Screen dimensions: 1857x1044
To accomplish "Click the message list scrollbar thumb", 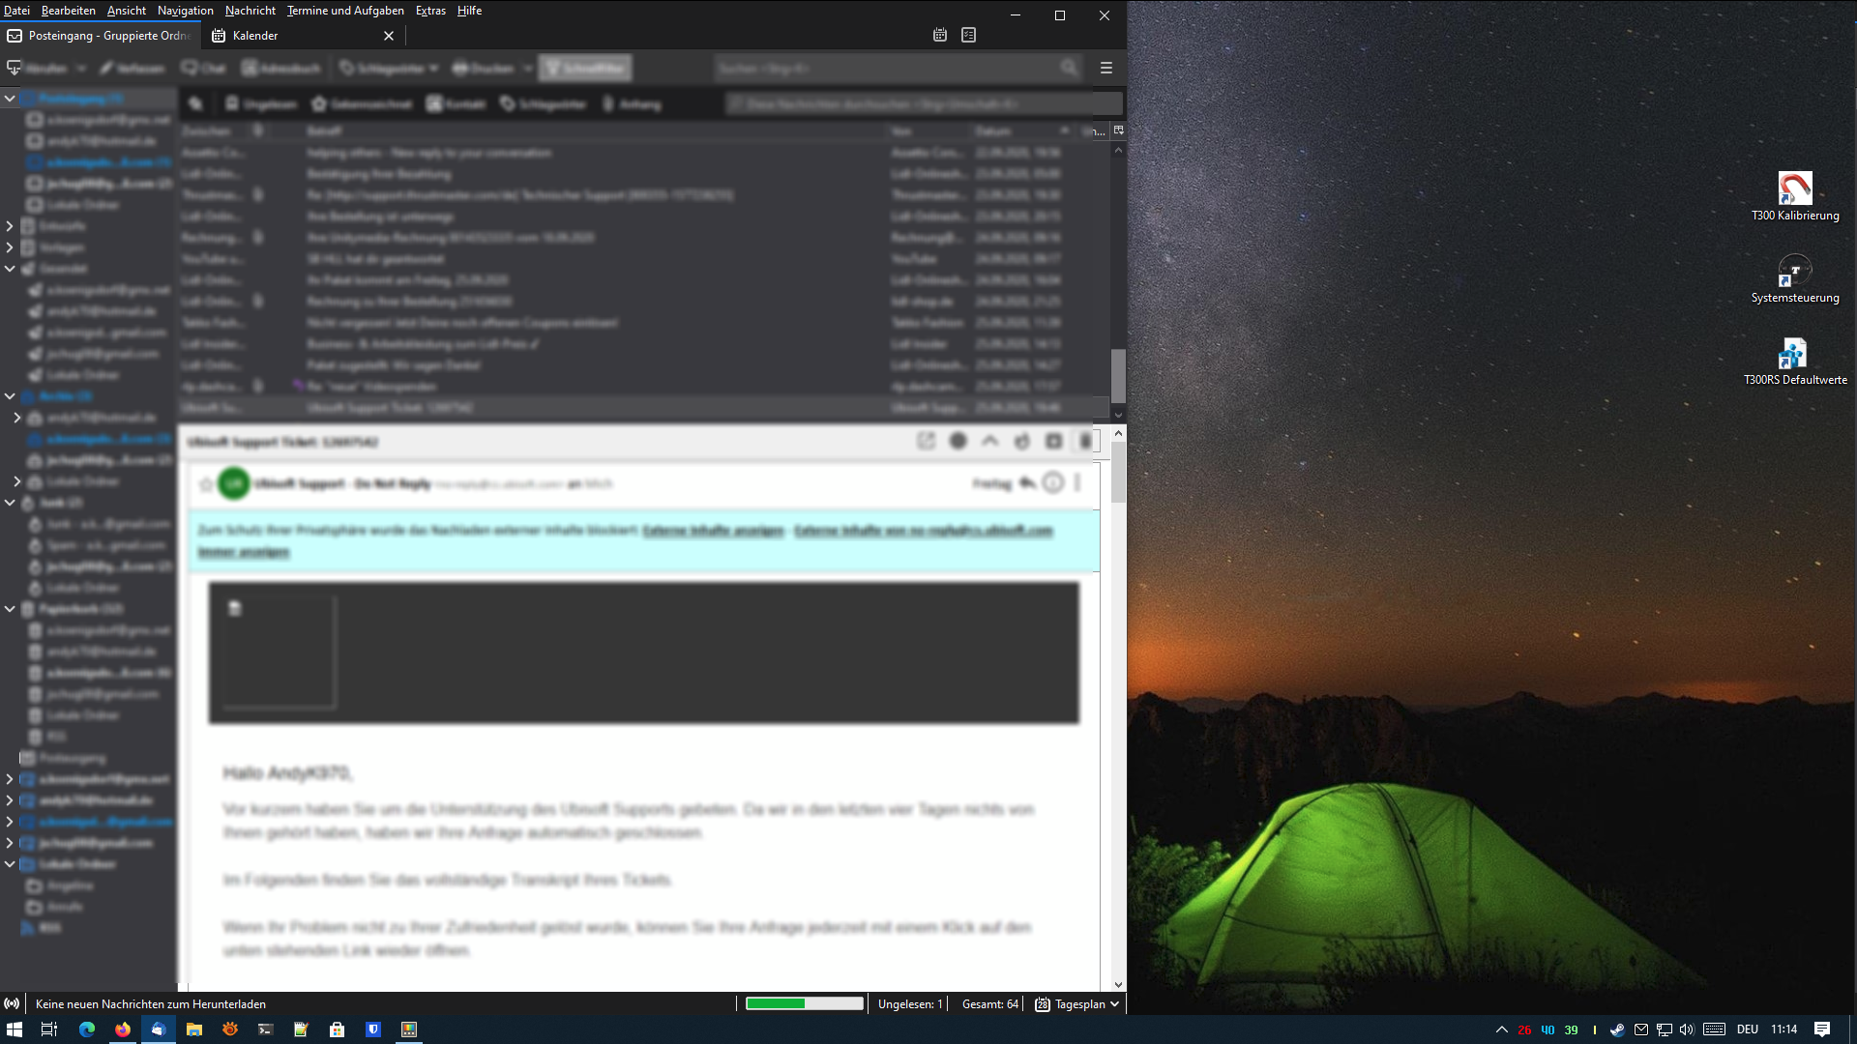I will click(x=1118, y=375).
